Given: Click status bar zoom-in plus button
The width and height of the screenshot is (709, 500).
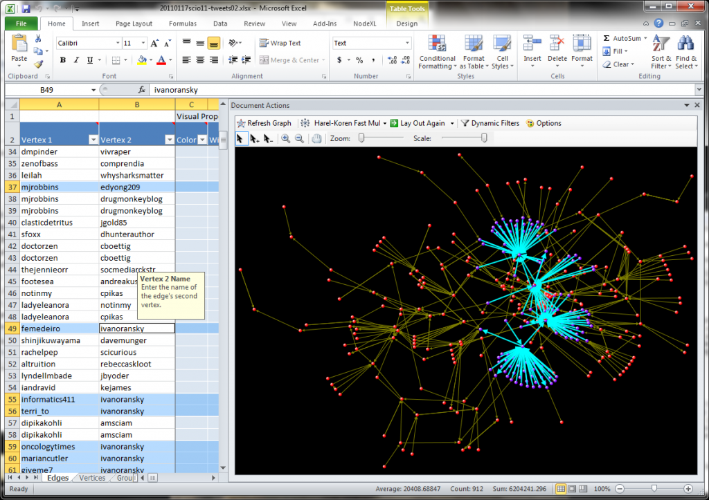Looking at the screenshot, I should 688,489.
